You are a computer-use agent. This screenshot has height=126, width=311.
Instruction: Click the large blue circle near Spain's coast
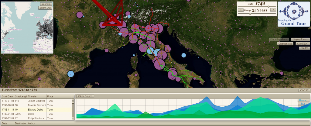[x=70, y=74]
